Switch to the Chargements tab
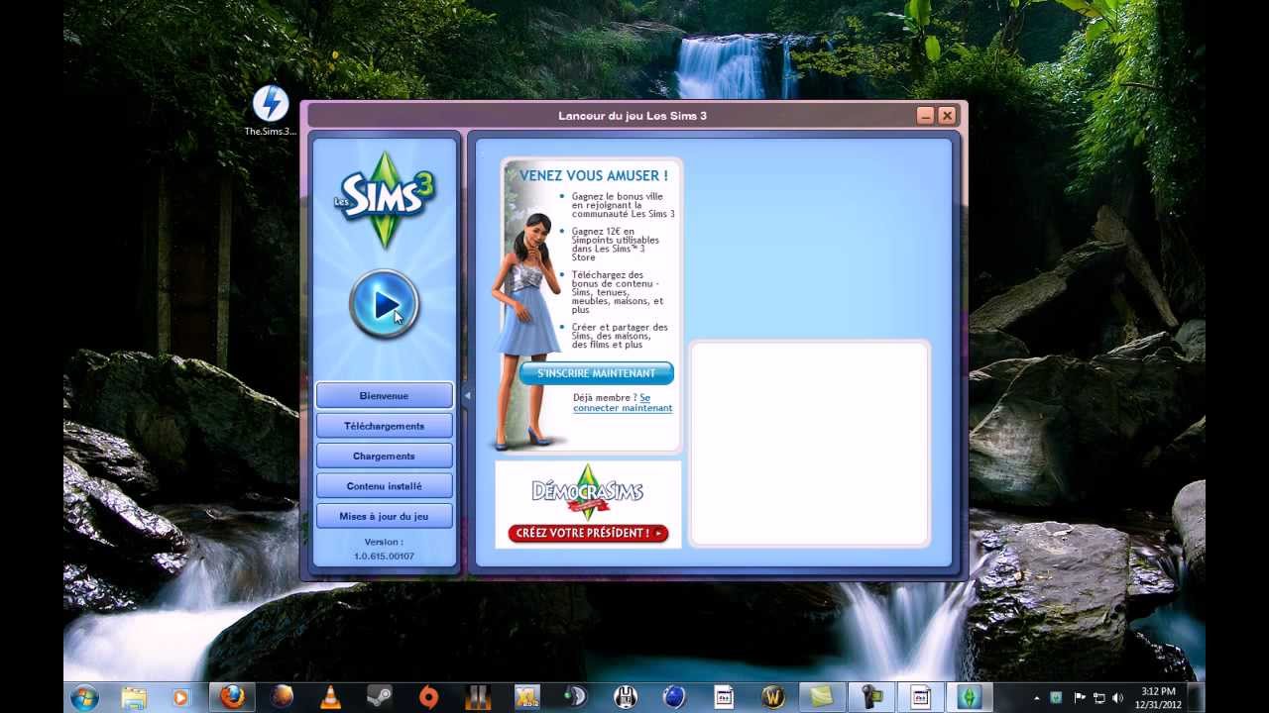Viewport: 1269px width, 713px height. (x=384, y=456)
